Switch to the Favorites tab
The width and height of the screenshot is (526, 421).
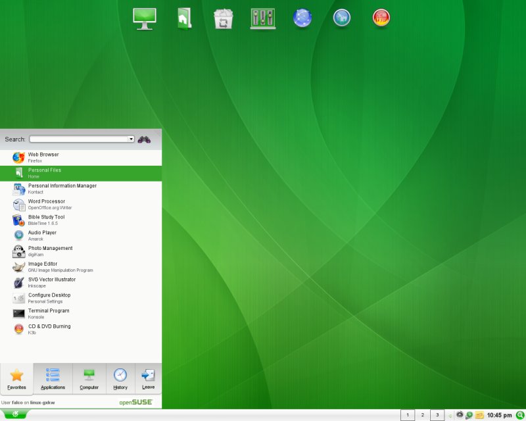(x=16, y=379)
